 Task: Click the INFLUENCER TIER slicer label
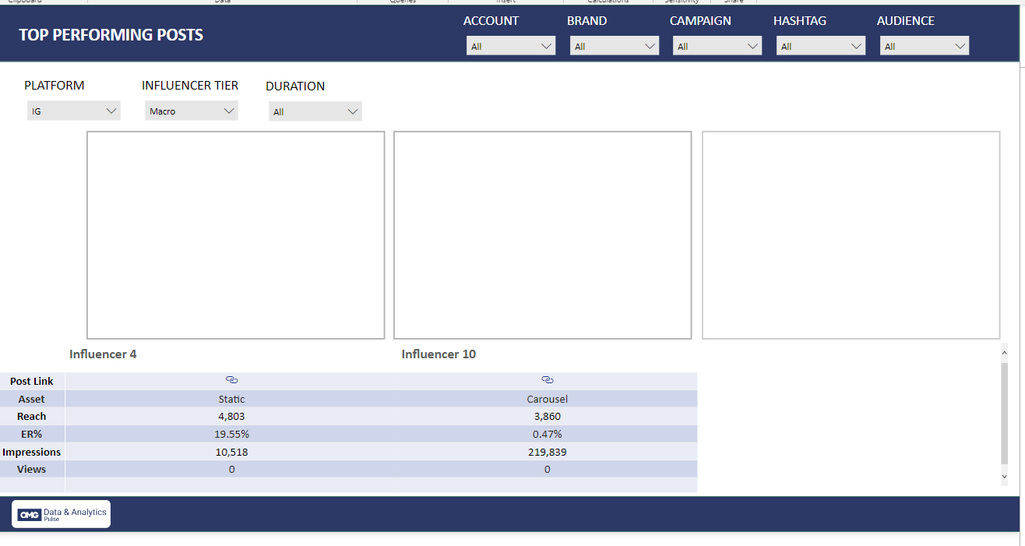coord(190,86)
